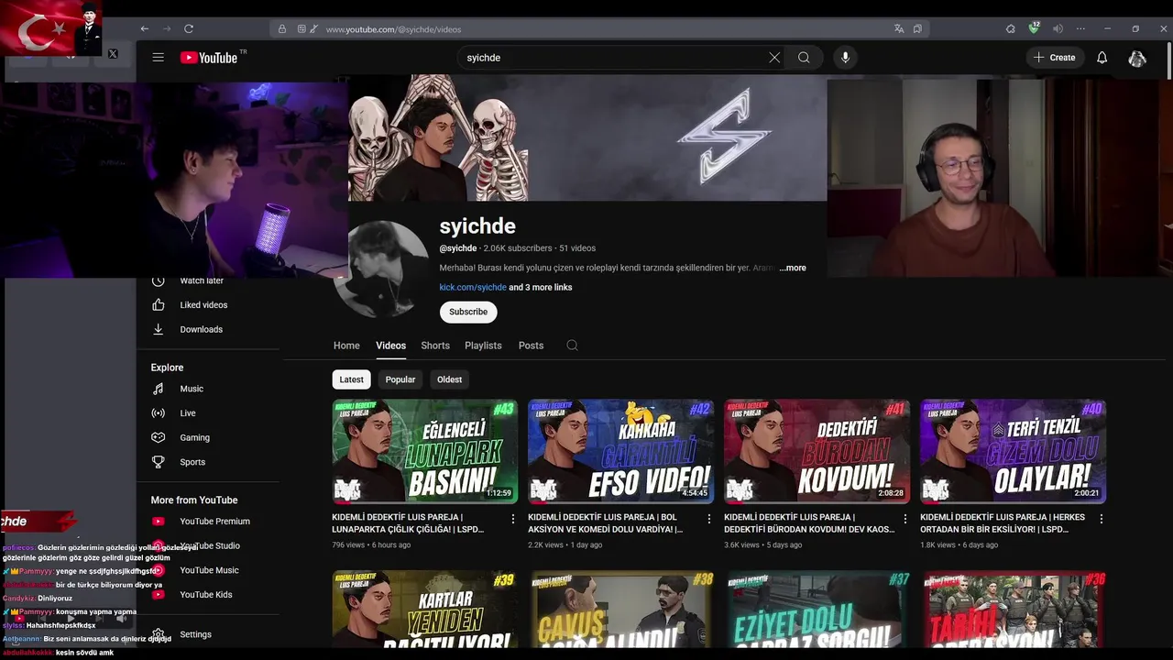The height and width of the screenshot is (660, 1173).
Task: Play thumbnail #38 Çavuş
Action: coord(620,610)
